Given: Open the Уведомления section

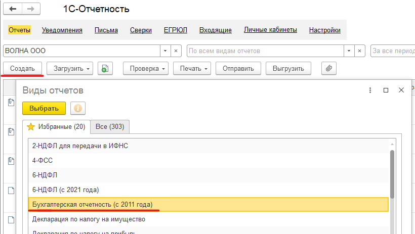Looking at the screenshot, I should [62, 30].
